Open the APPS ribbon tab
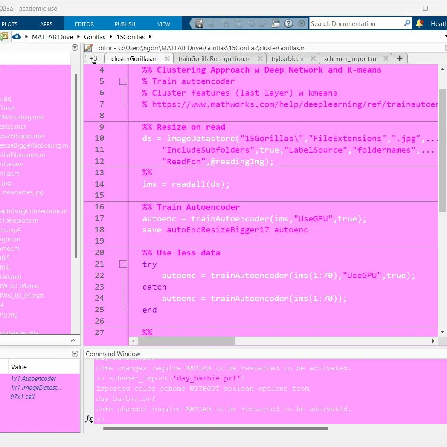Screen dimensions: 447x447 [x=46, y=24]
